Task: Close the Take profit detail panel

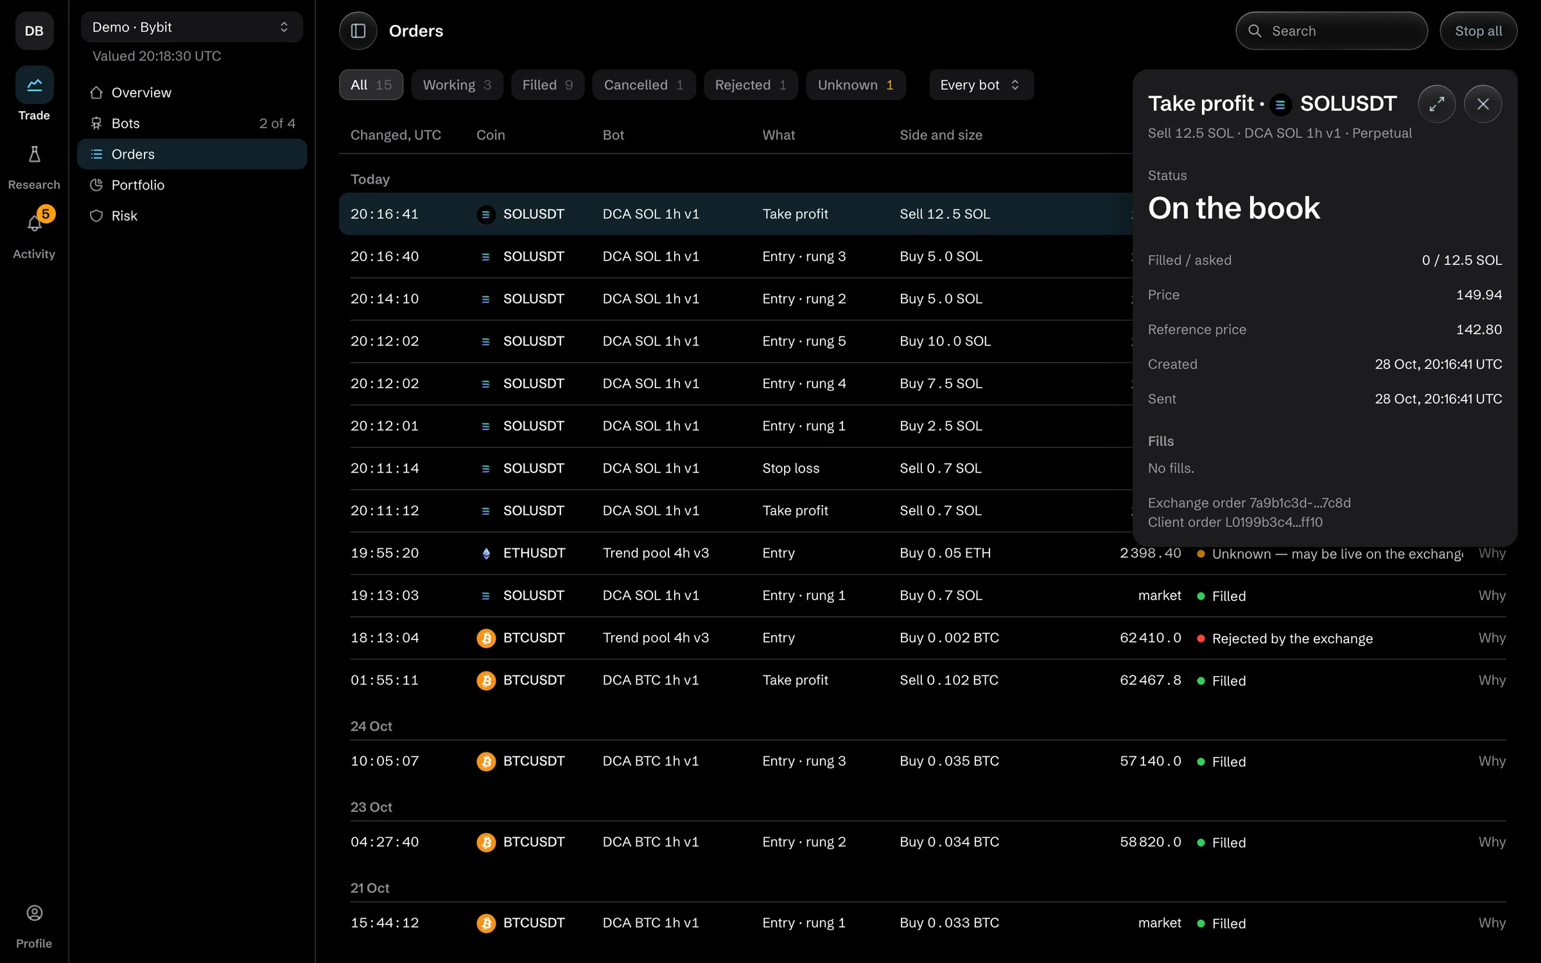Action: coord(1483,103)
